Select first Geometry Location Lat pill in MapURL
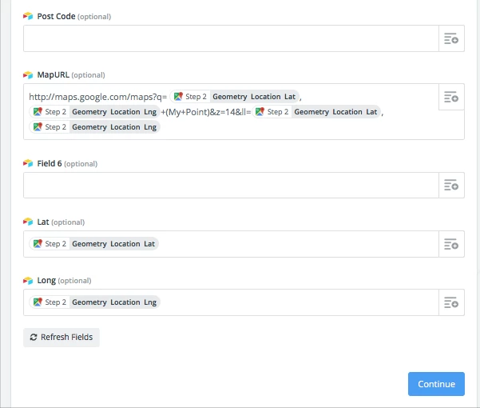This screenshot has height=408, width=480. point(234,97)
